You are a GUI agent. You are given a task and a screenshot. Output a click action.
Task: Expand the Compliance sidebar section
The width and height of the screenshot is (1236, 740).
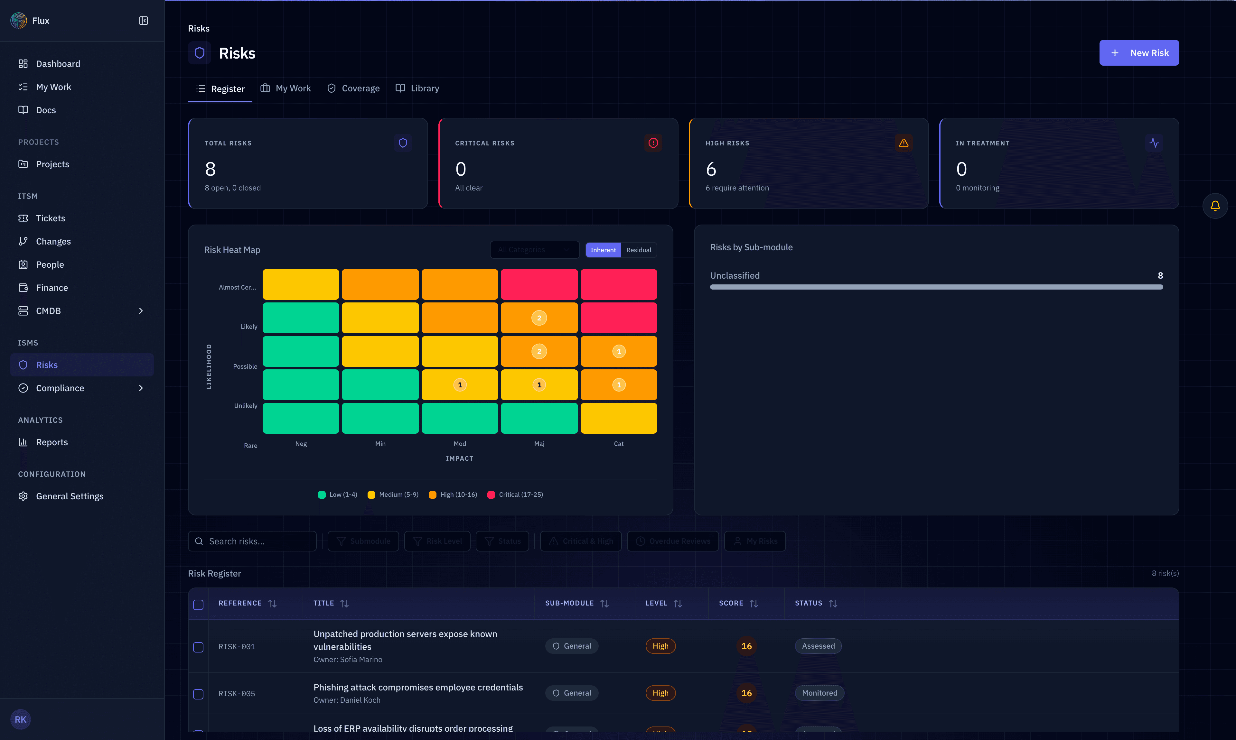tap(141, 388)
